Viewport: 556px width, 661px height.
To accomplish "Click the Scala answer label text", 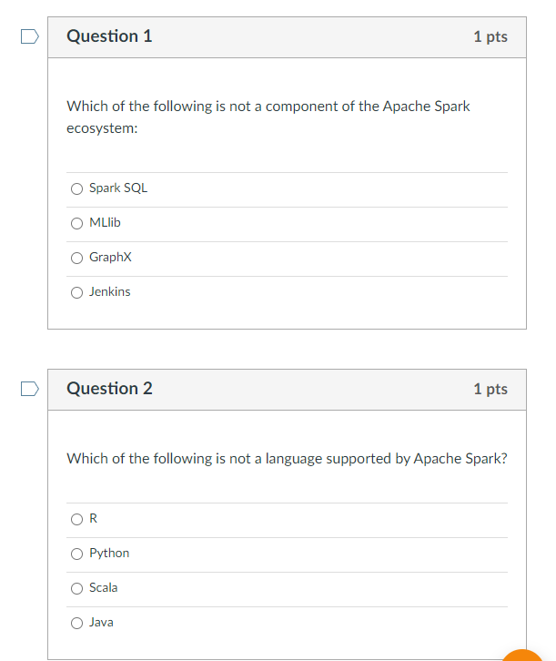I will tap(103, 587).
